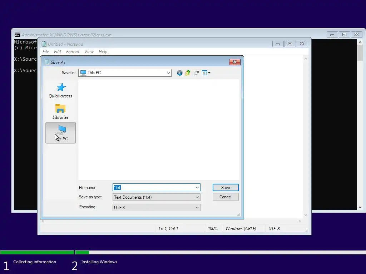Image resolution: width=366 pixels, height=274 pixels.
Task: Minimize the cmd.exe window
Action: click(x=332, y=35)
